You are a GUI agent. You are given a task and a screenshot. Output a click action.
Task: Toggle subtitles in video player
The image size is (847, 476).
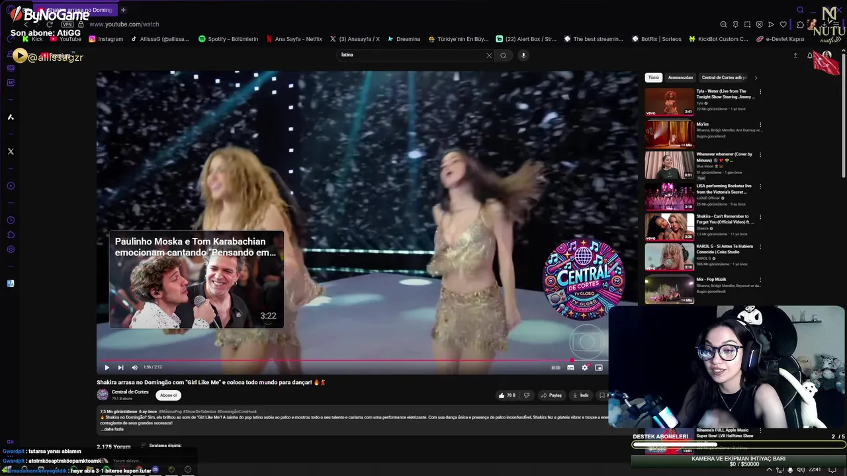click(x=570, y=368)
